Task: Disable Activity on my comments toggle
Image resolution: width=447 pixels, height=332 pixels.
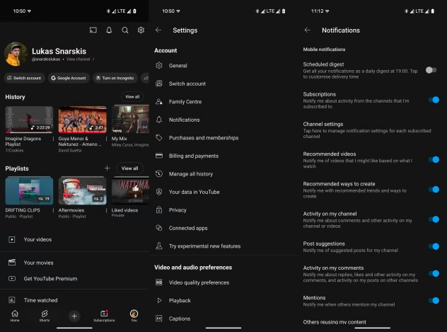Action: [434, 273]
